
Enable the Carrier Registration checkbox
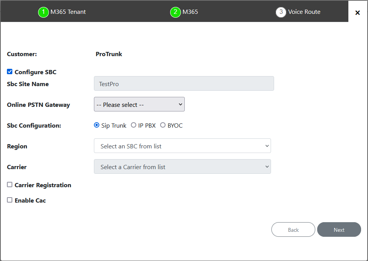9,184
